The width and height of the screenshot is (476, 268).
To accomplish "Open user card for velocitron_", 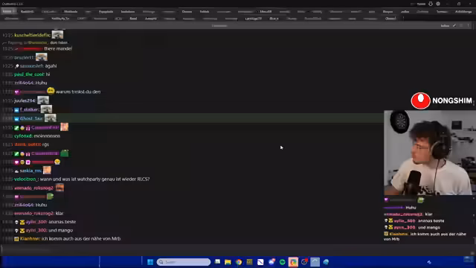I will click(x=26, y=179).
